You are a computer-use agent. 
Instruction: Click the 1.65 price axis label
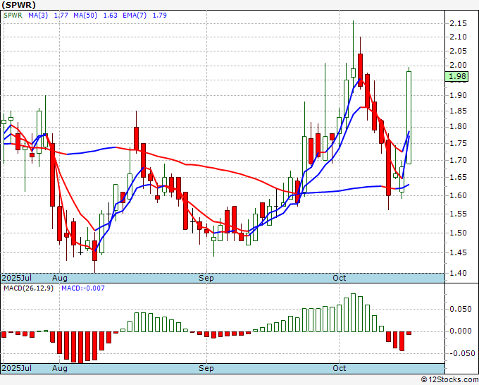pos(459,178)
